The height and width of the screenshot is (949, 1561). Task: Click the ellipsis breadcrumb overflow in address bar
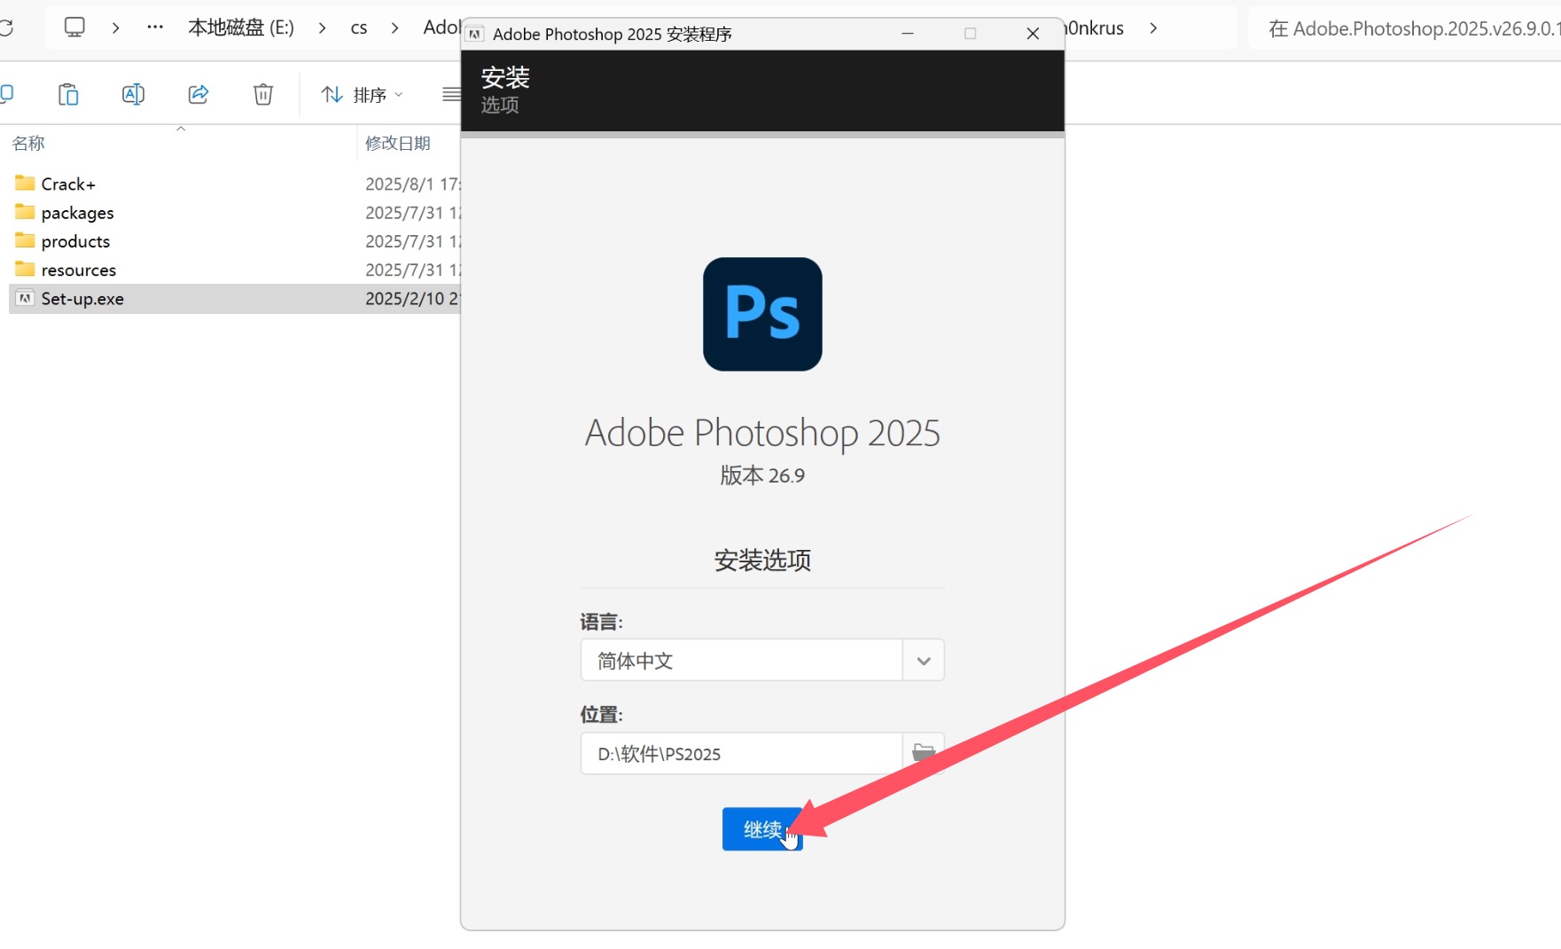(x=155, y=27)
